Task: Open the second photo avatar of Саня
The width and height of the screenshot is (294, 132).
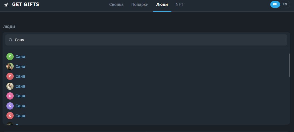Action: [x=10, y=86]
